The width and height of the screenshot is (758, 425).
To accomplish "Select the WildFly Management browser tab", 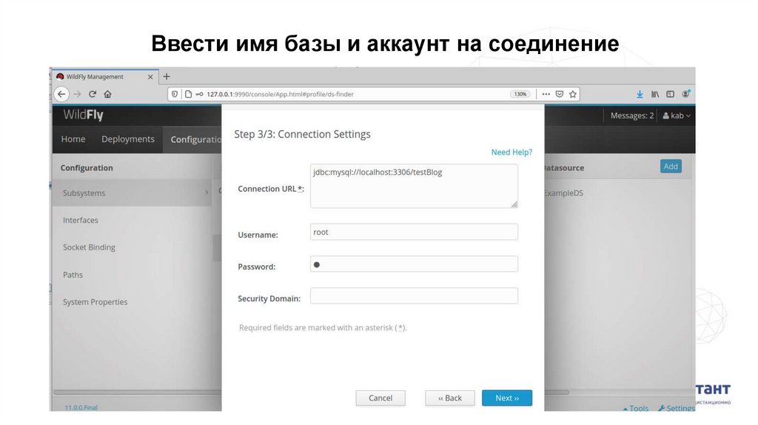I will point(105,77).
